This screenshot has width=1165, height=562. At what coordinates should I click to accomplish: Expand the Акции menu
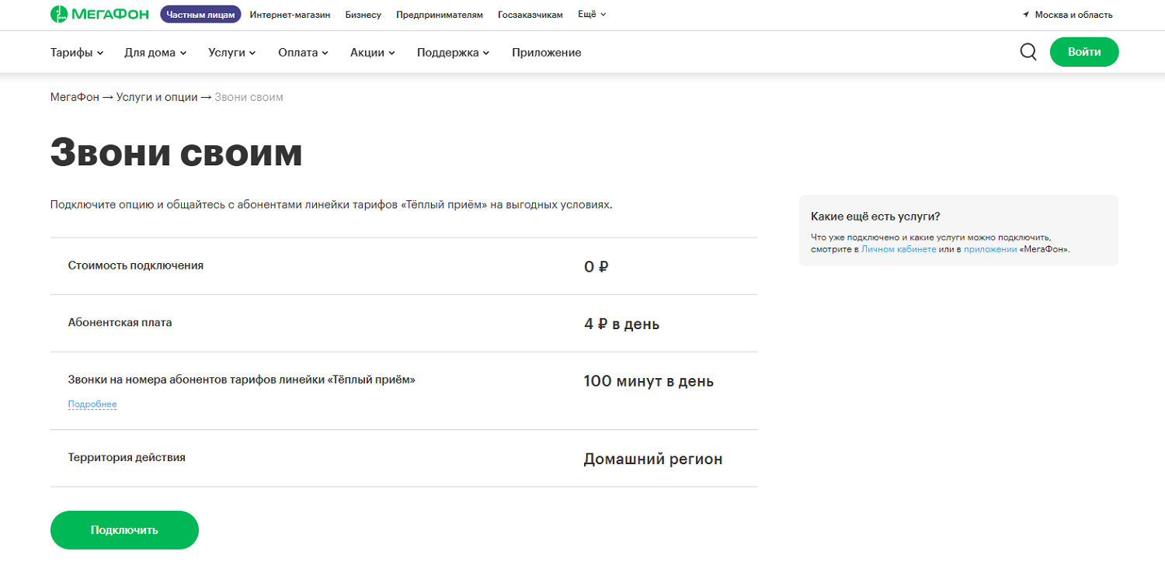click(x=373, y=53)
